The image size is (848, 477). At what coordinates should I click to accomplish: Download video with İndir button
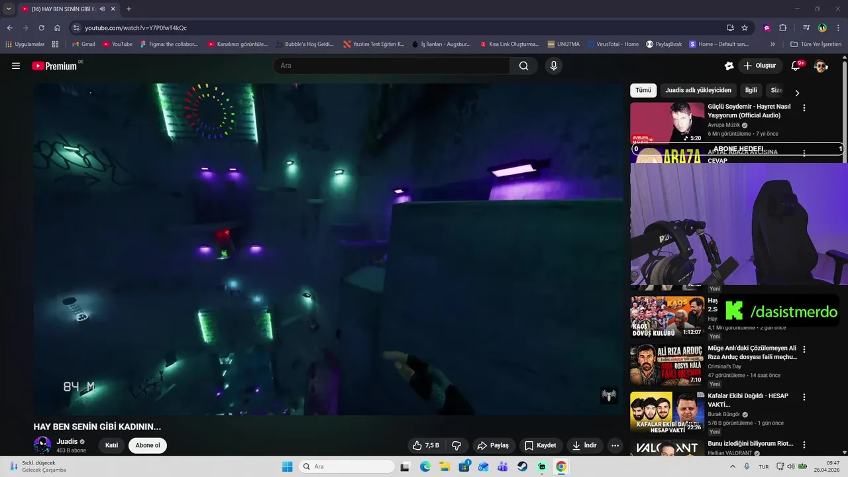click(585, 445)
